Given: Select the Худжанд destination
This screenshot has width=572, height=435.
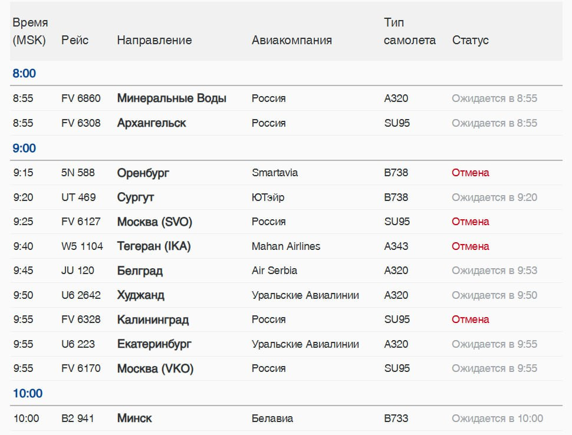Looking at the screenshot, I should tap(140, 295).
